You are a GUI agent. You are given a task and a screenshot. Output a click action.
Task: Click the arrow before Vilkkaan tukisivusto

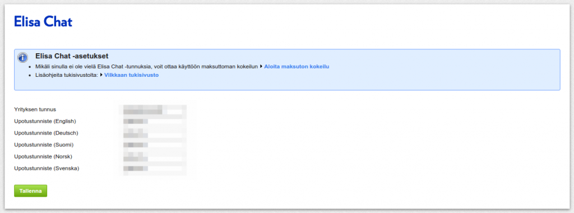(x=101, y=75)
